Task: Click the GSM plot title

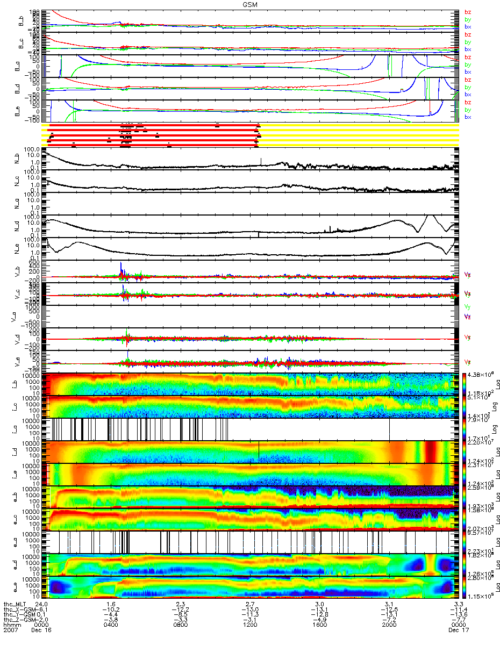Action: click(x=250, y=4)
